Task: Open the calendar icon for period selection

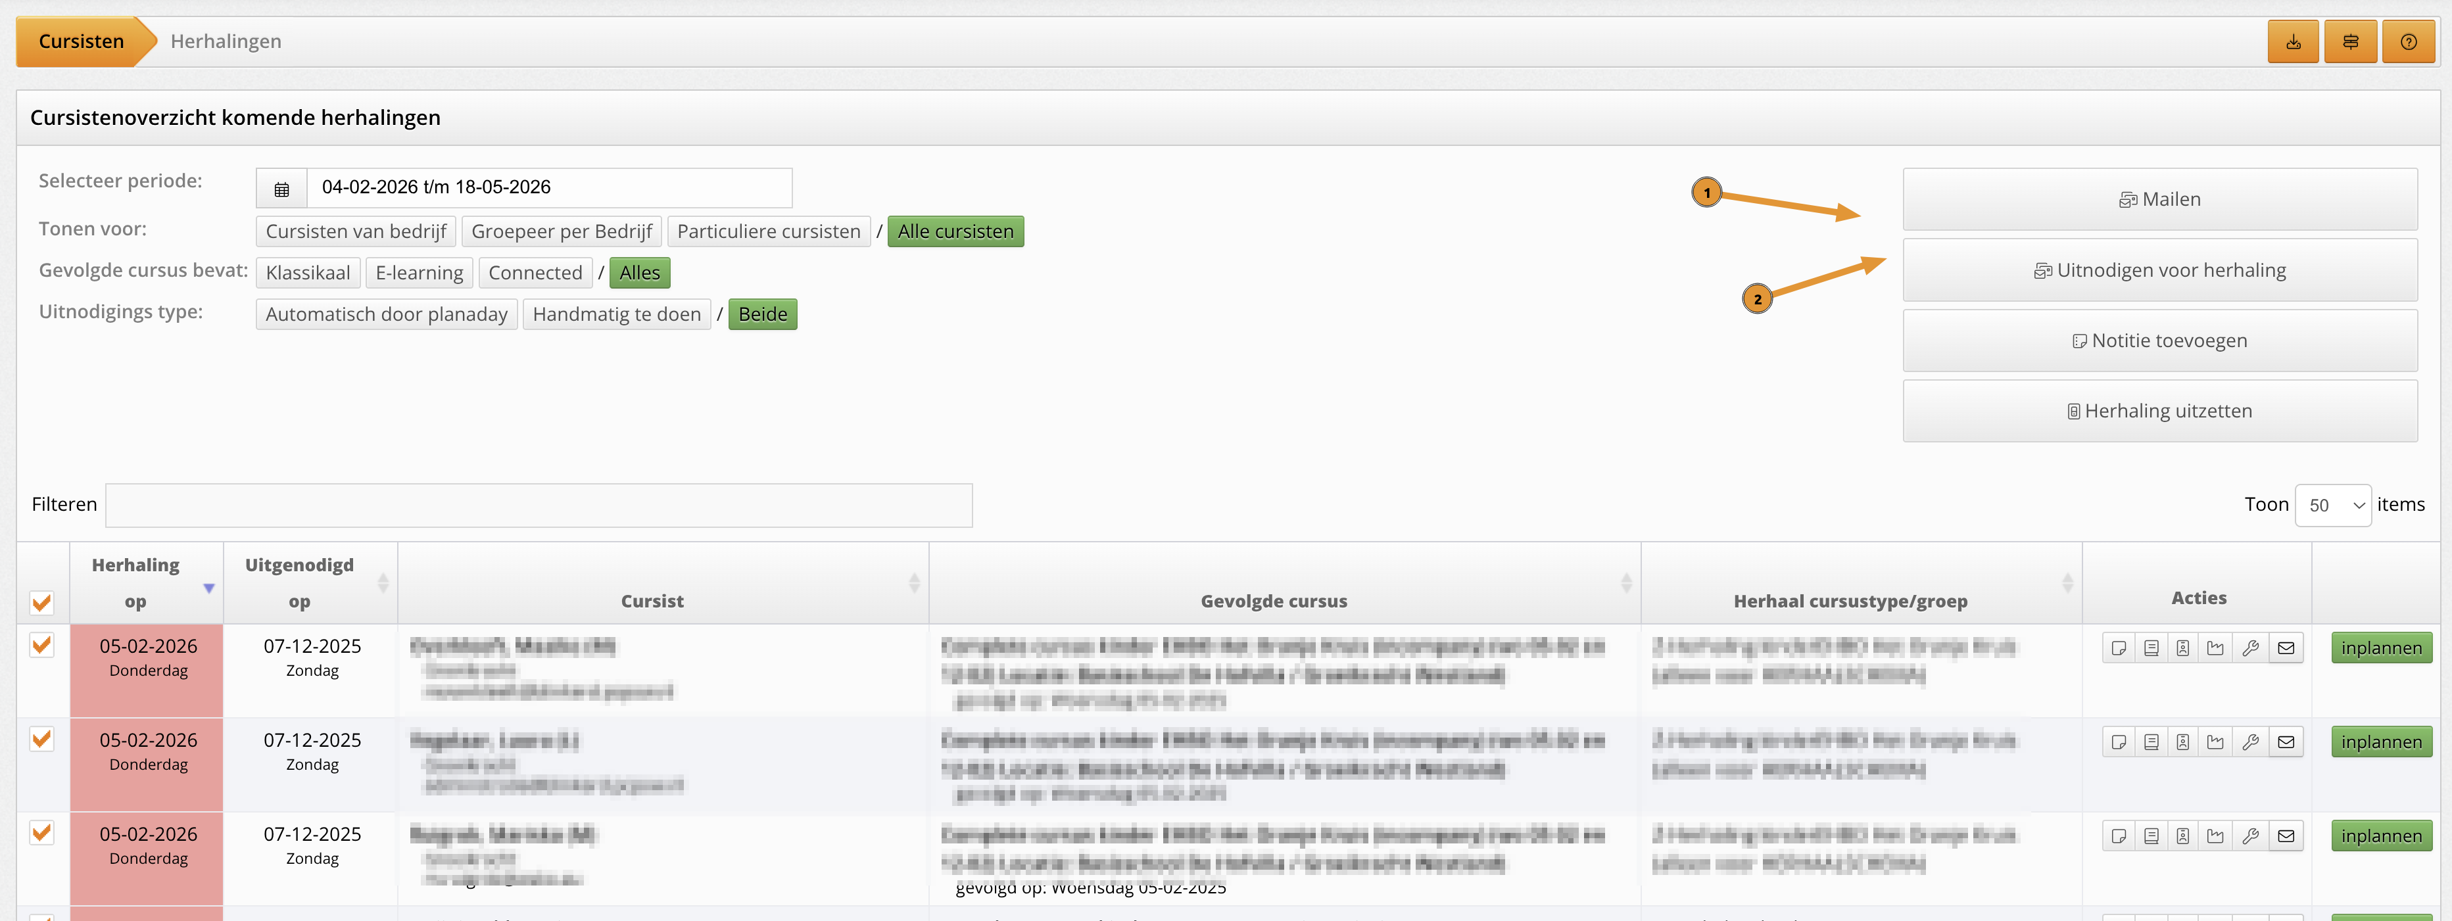Action: coord(281,189)
